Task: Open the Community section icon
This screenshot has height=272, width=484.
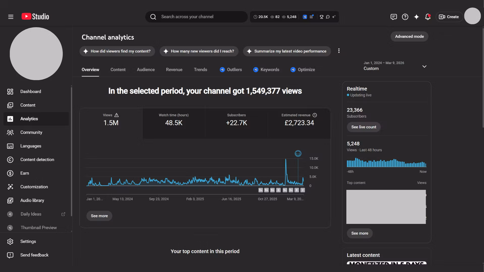Action: click(x=10, y=132)
